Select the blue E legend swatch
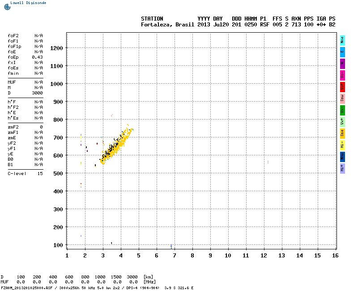This screenshot has width=358, height=291. tap(342, 52)
